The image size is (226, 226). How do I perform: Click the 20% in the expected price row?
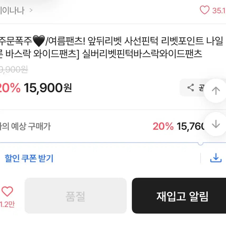pos(163,127)
